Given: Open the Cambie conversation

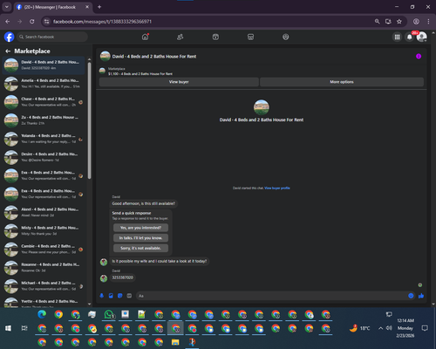Looking at the screenshot, I should 44,250.
